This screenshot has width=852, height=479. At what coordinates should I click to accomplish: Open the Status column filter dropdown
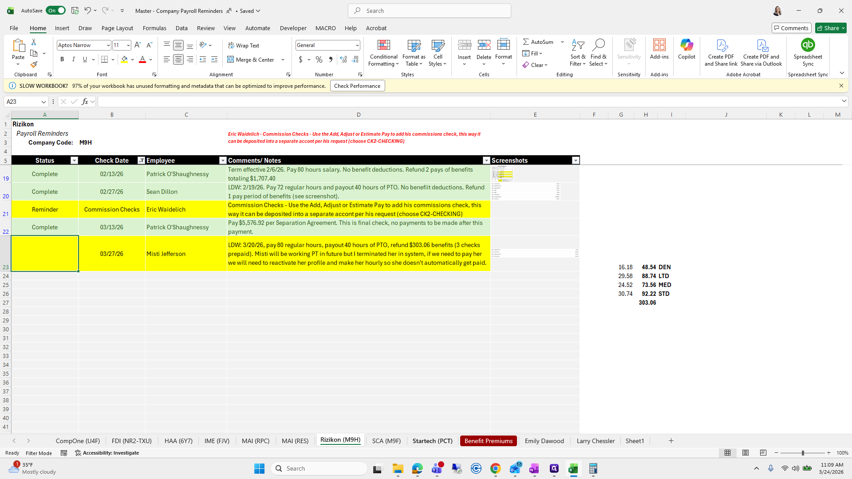pos(74,161)
